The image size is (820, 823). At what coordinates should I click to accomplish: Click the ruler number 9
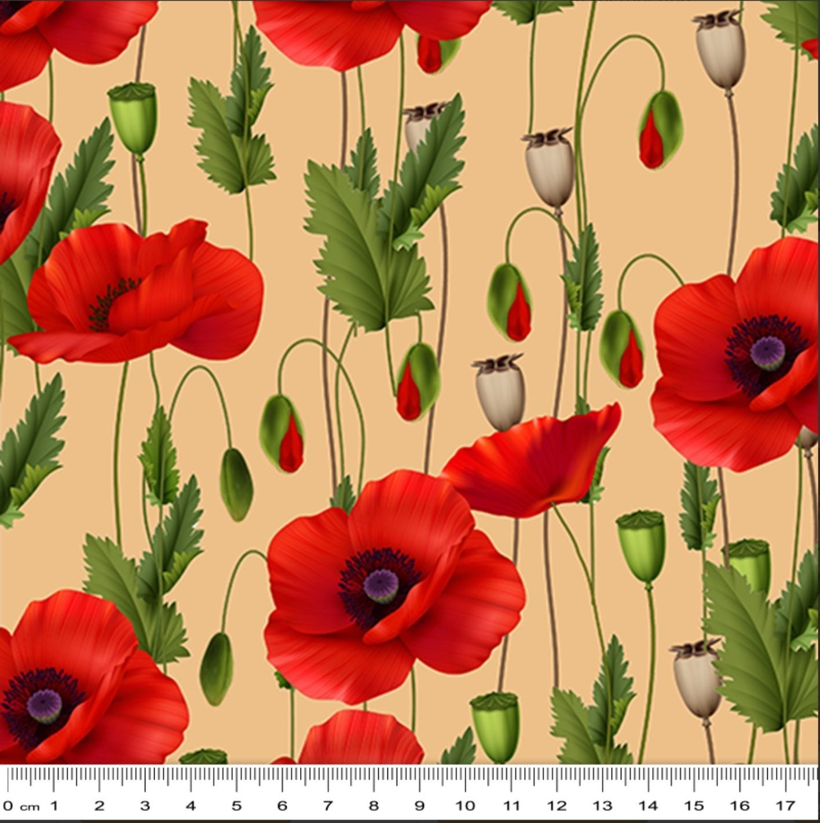click(x=419, y=806)
